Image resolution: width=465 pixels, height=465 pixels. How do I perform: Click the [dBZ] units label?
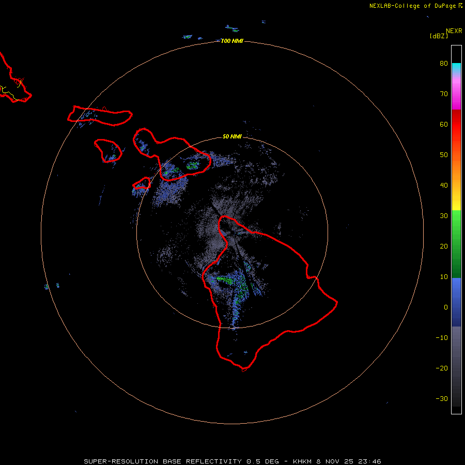[x=439, y=36]
